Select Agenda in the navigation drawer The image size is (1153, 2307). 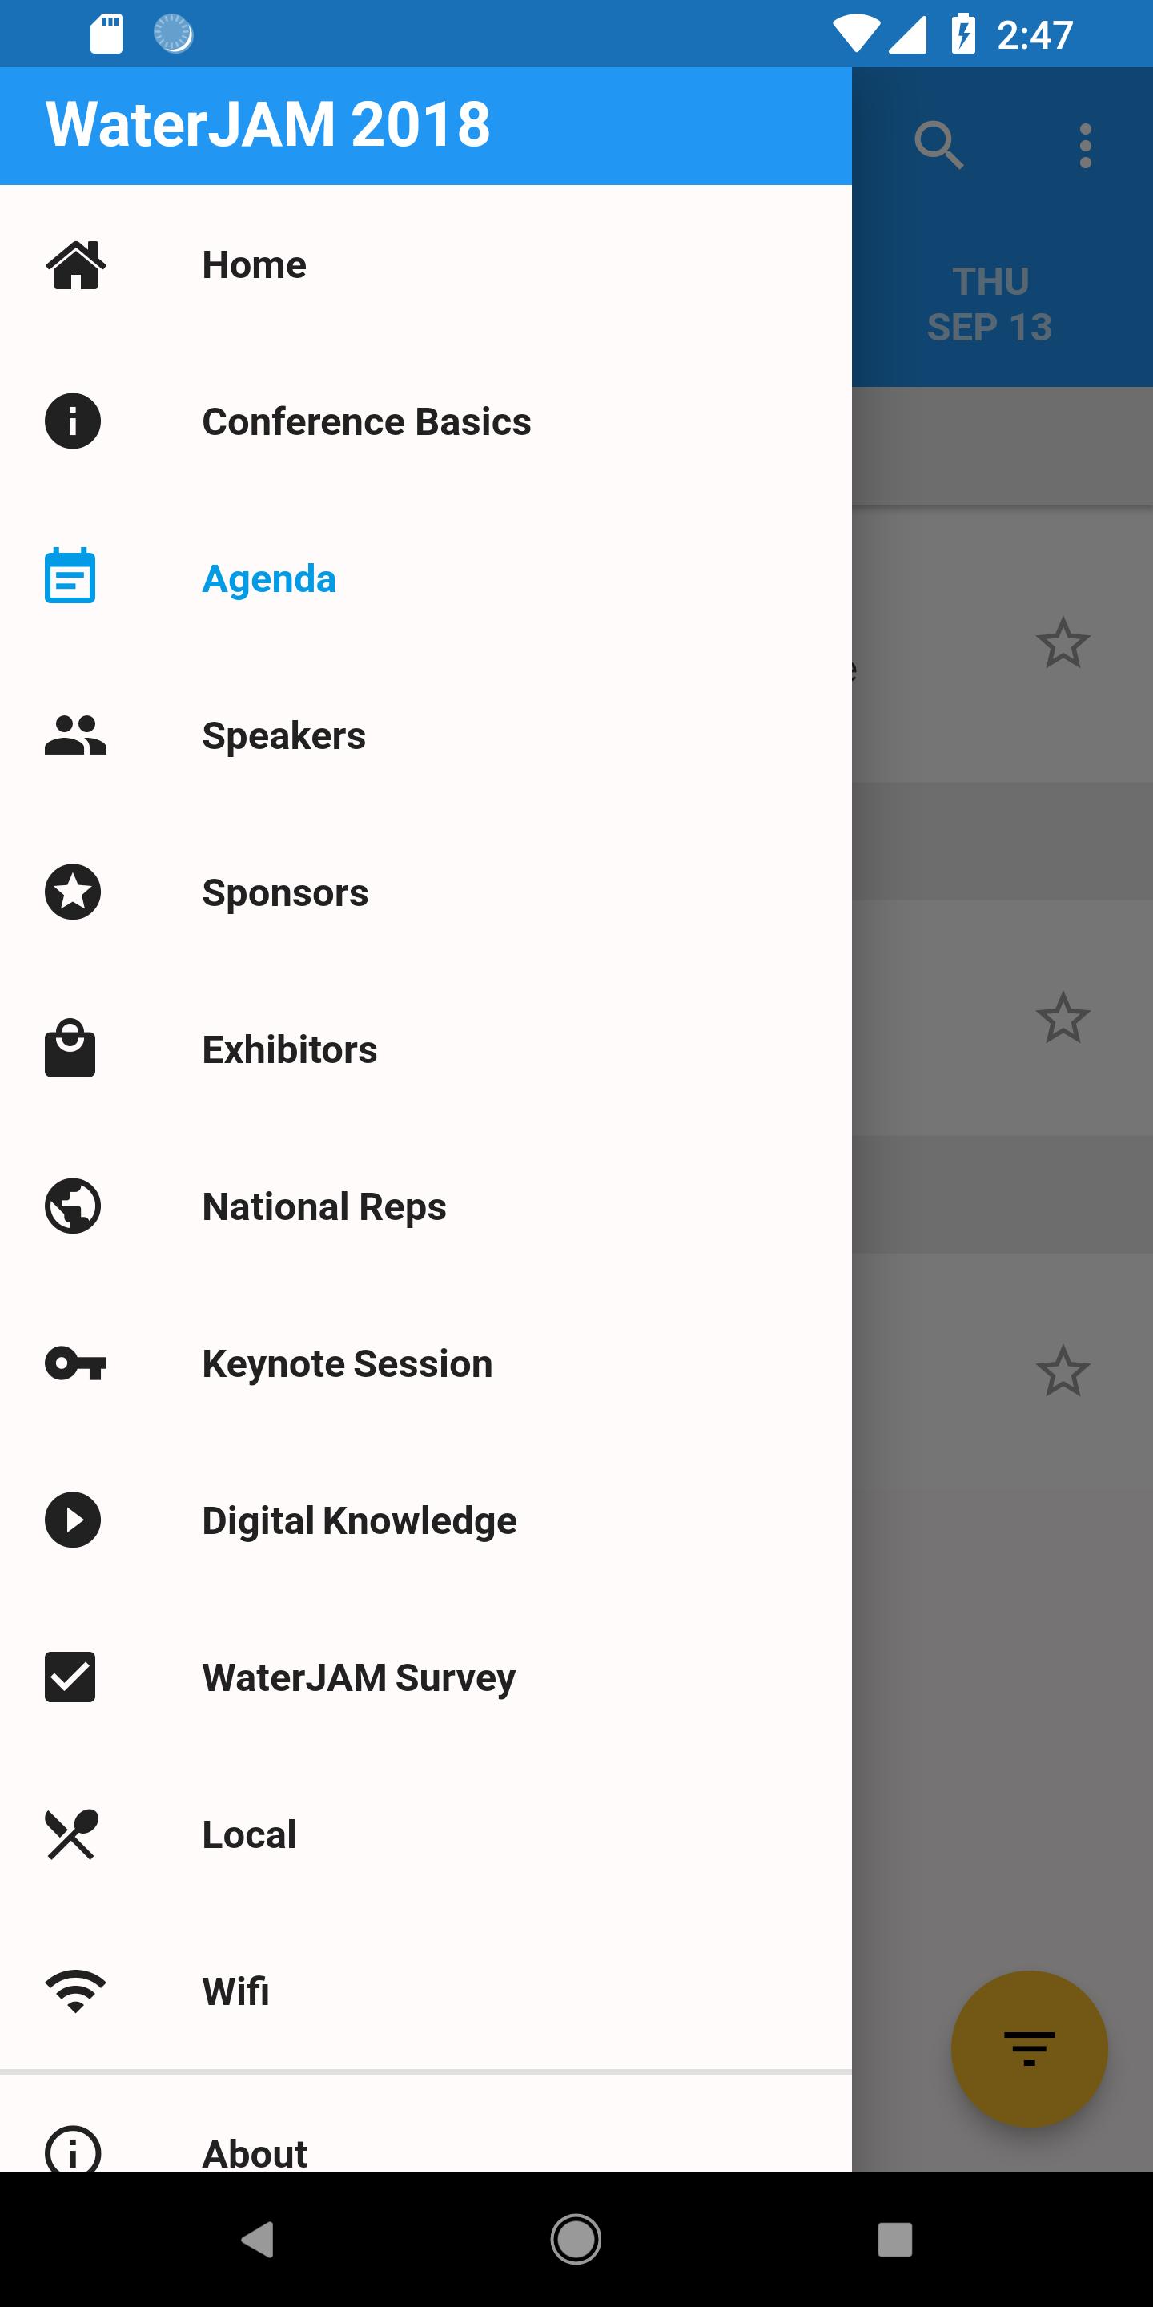pos(268,578)
